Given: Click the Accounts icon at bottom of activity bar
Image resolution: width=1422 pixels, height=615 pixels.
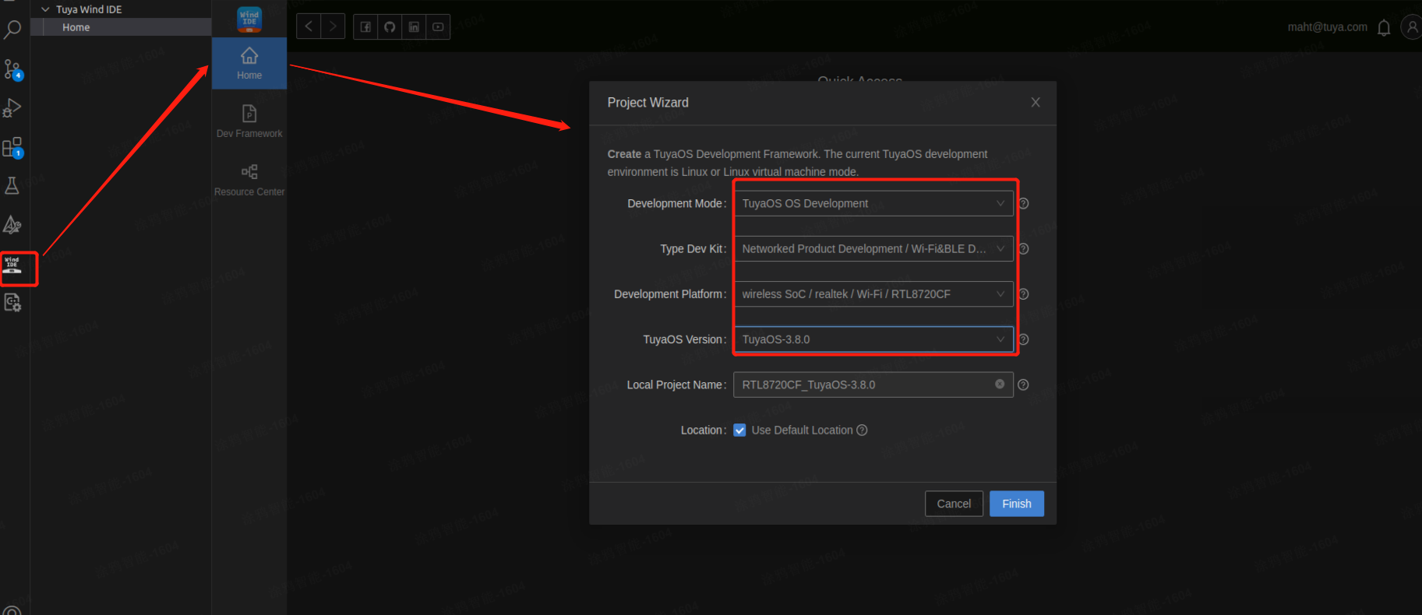Looking at the screenshot, I should point(12,610).
